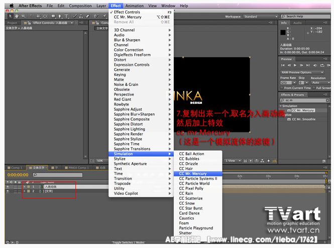Open the Apple menu
Image resolution: width=334 pixels, height=248 pixels.
[x=12, y=6]
